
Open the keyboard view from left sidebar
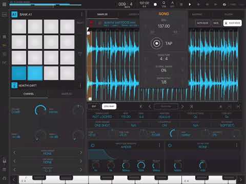click(4, 161)
